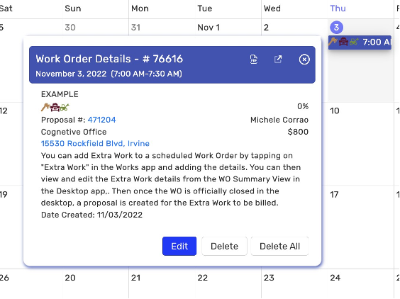This screenshot has height=299, width=400.
Task: Select the highlighted date 3 on Thursday
Action: pos(336,27)
